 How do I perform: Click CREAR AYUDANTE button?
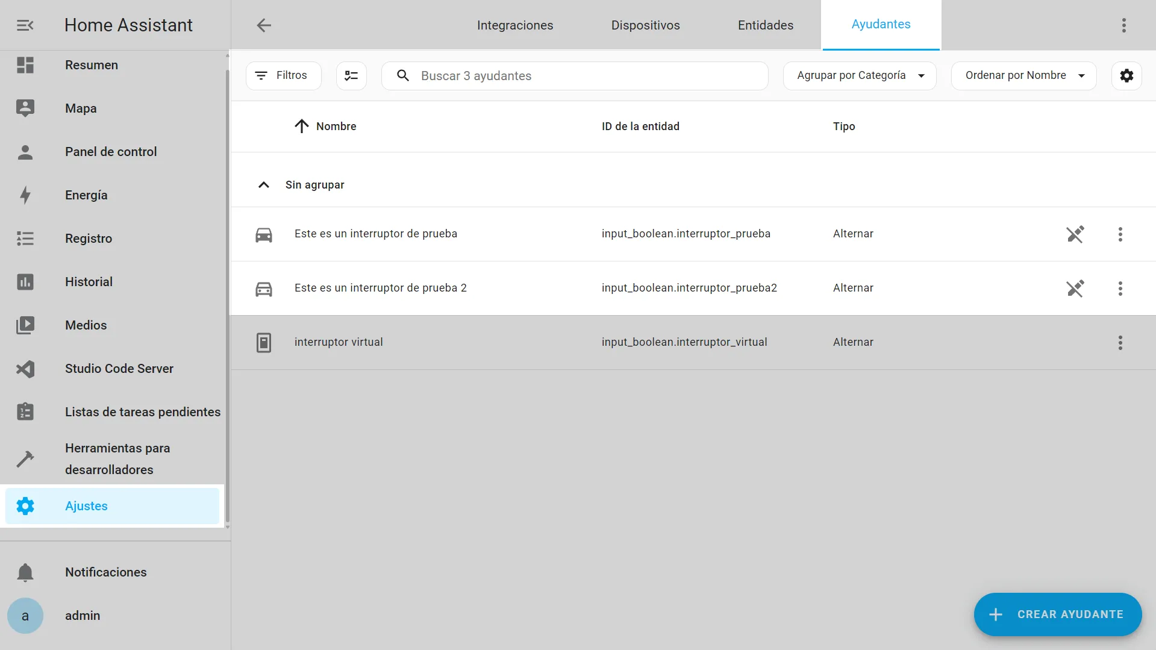pos(1058,614)
